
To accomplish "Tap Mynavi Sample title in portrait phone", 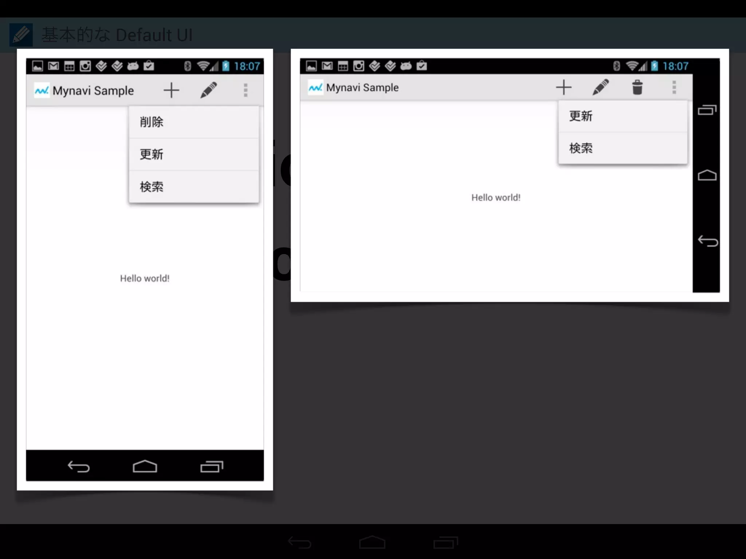I will [x=93, y=91].
